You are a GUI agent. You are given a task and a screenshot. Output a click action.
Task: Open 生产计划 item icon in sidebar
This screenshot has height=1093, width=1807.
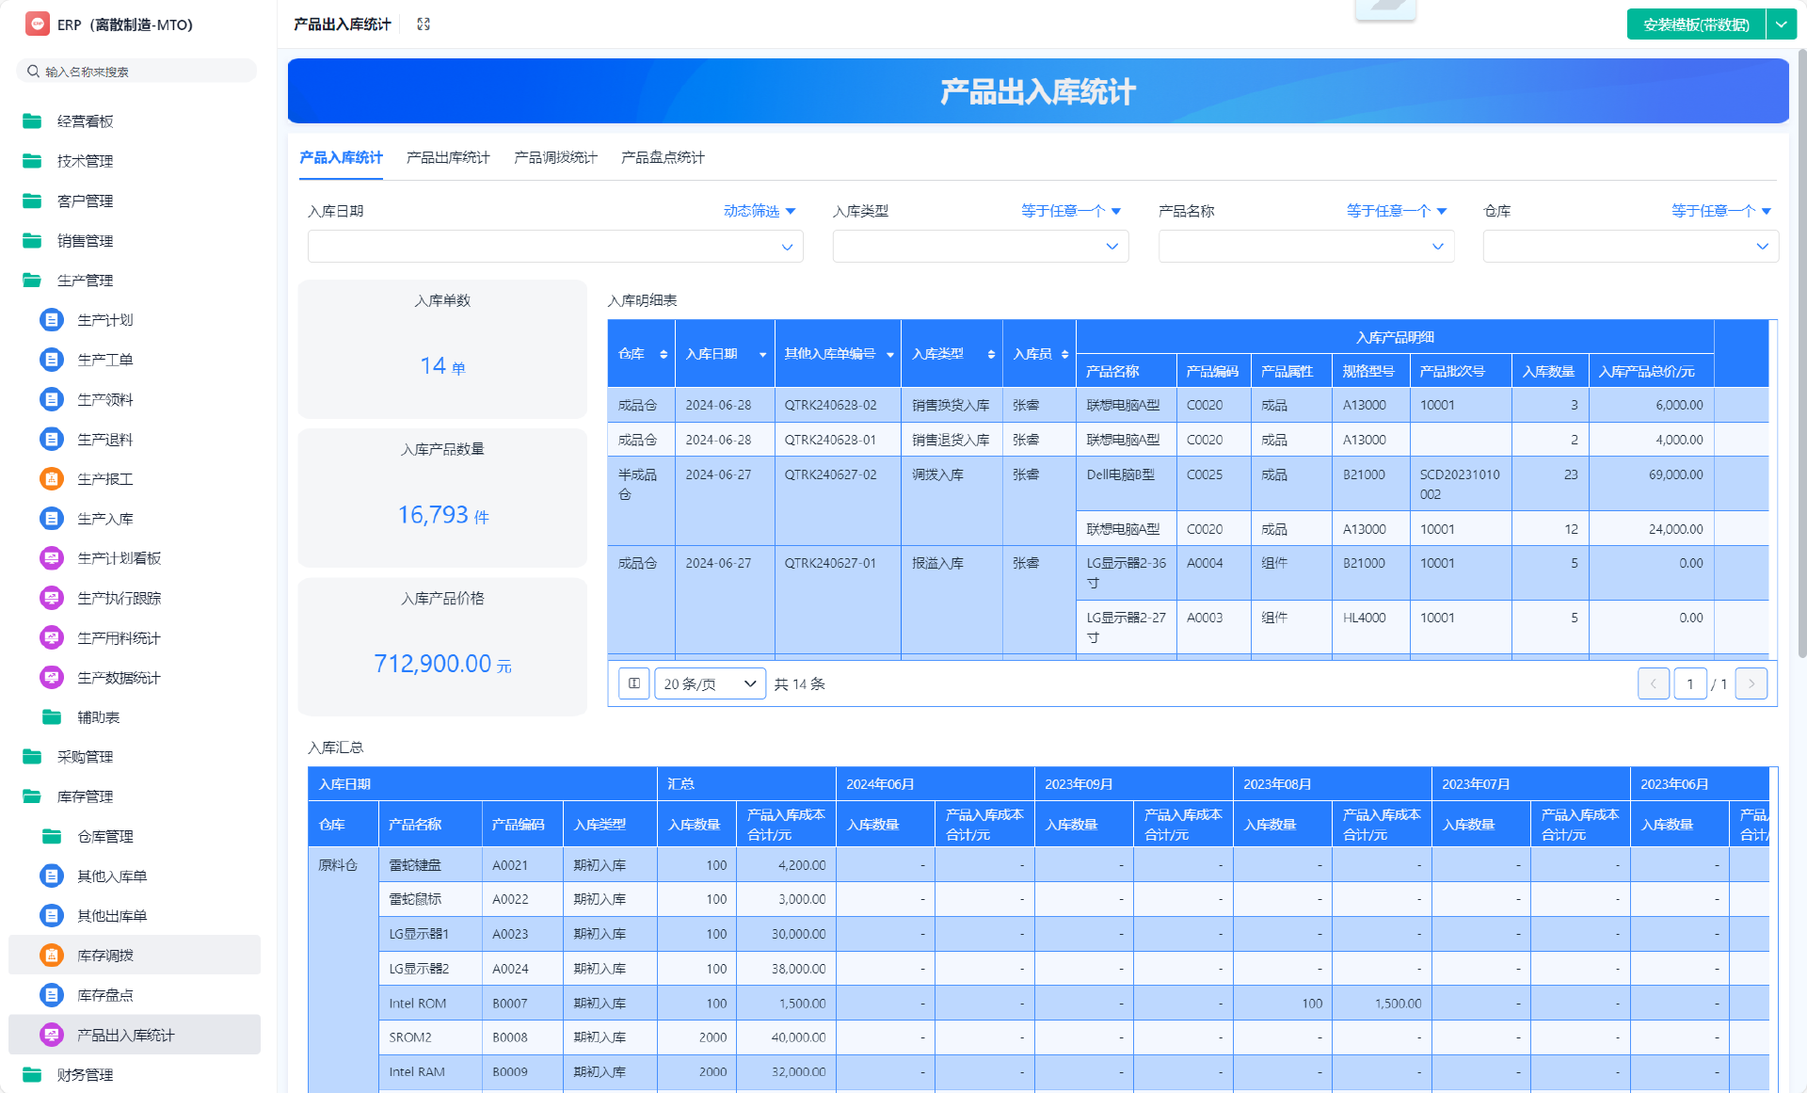coord(52,320)
